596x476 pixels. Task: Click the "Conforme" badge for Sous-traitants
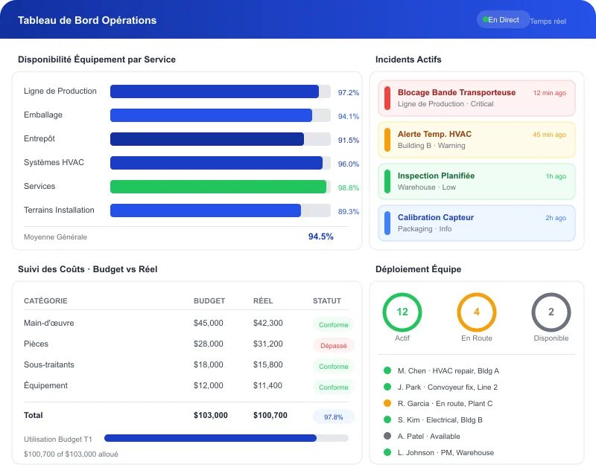[x=333, y=366]
